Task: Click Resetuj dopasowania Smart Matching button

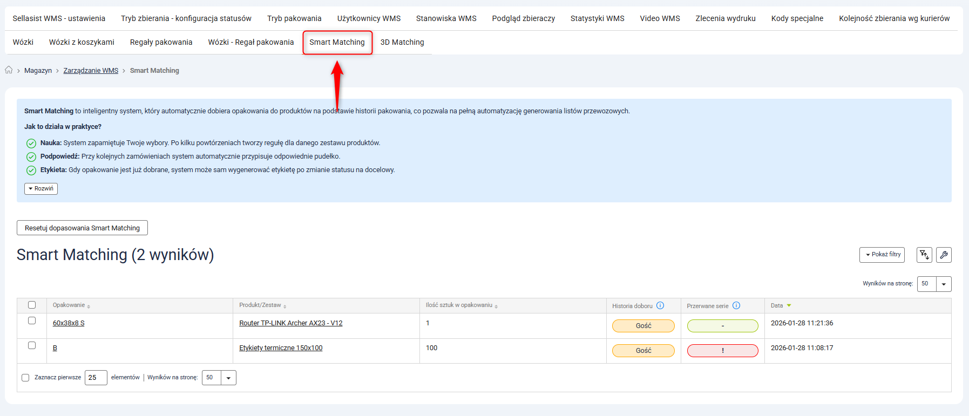Action: (x=82, y=228)
